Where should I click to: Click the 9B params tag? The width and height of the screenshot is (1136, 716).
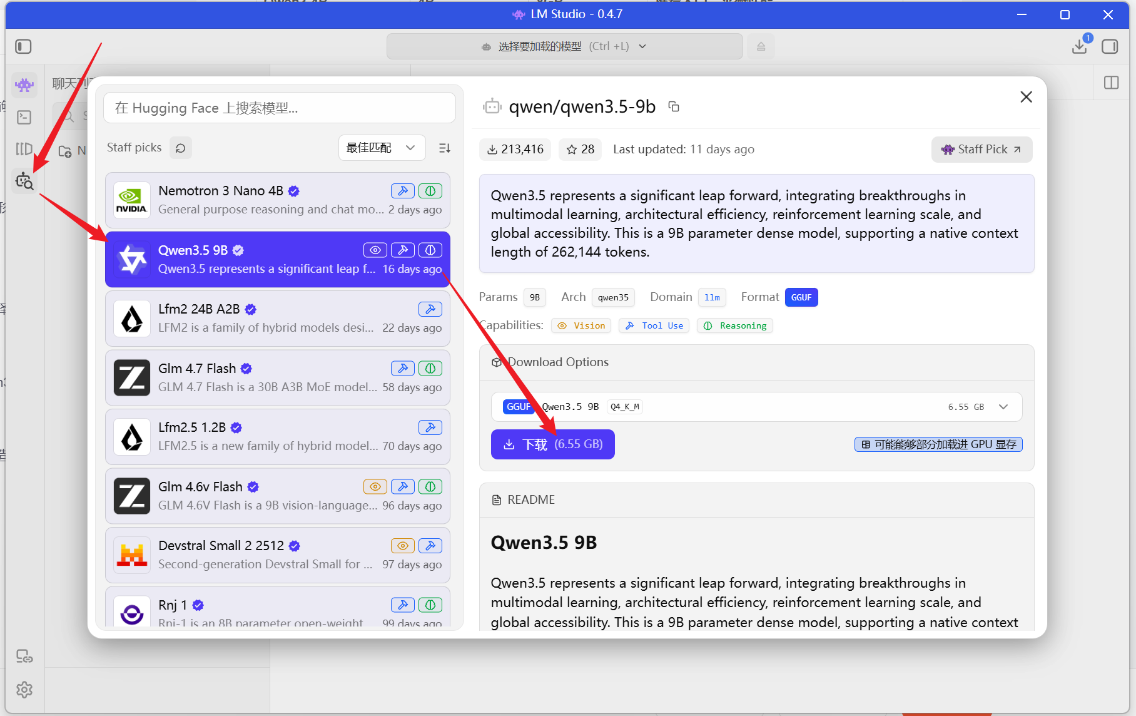pos(535,297)
